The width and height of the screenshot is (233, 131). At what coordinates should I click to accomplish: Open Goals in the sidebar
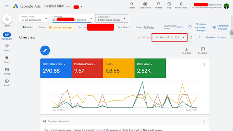(x=7, y=48)
